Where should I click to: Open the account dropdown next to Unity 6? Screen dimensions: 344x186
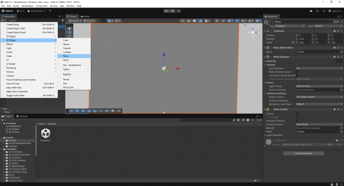20,11
